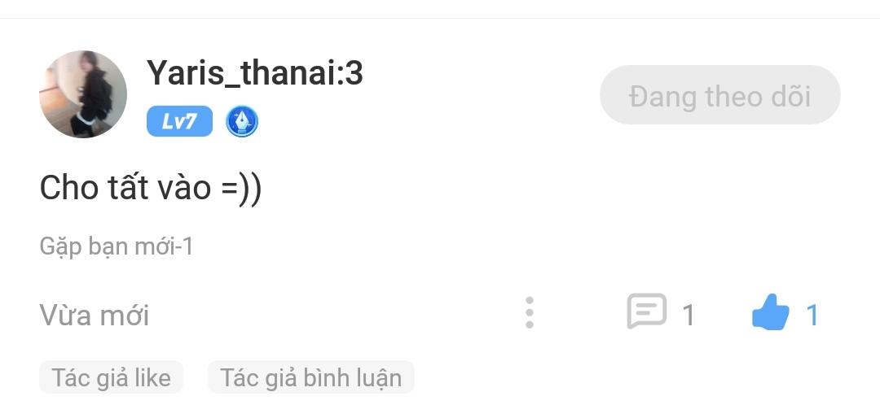
Task: Click the comment speech-bubble icon
Action: 646,311
